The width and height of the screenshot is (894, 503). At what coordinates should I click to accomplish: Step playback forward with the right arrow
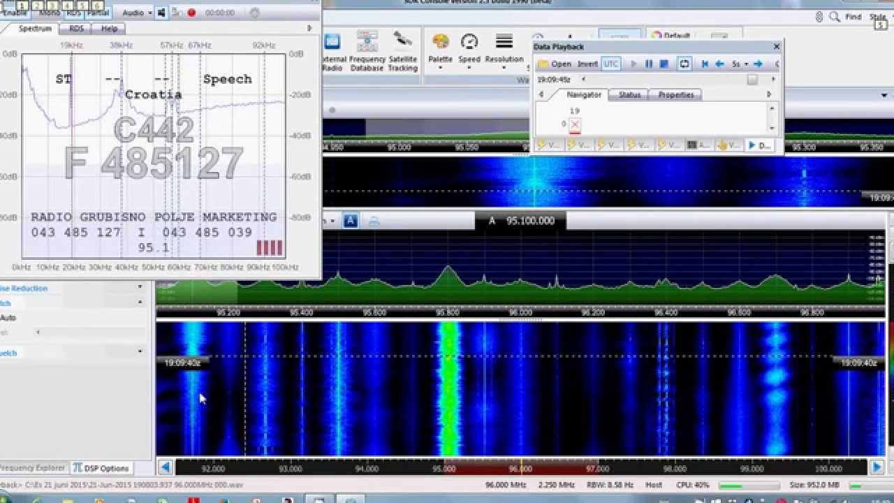(758, 64)
